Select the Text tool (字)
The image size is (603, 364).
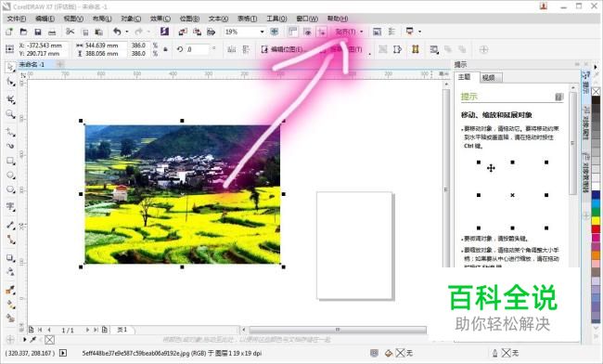tap(10, 207)
